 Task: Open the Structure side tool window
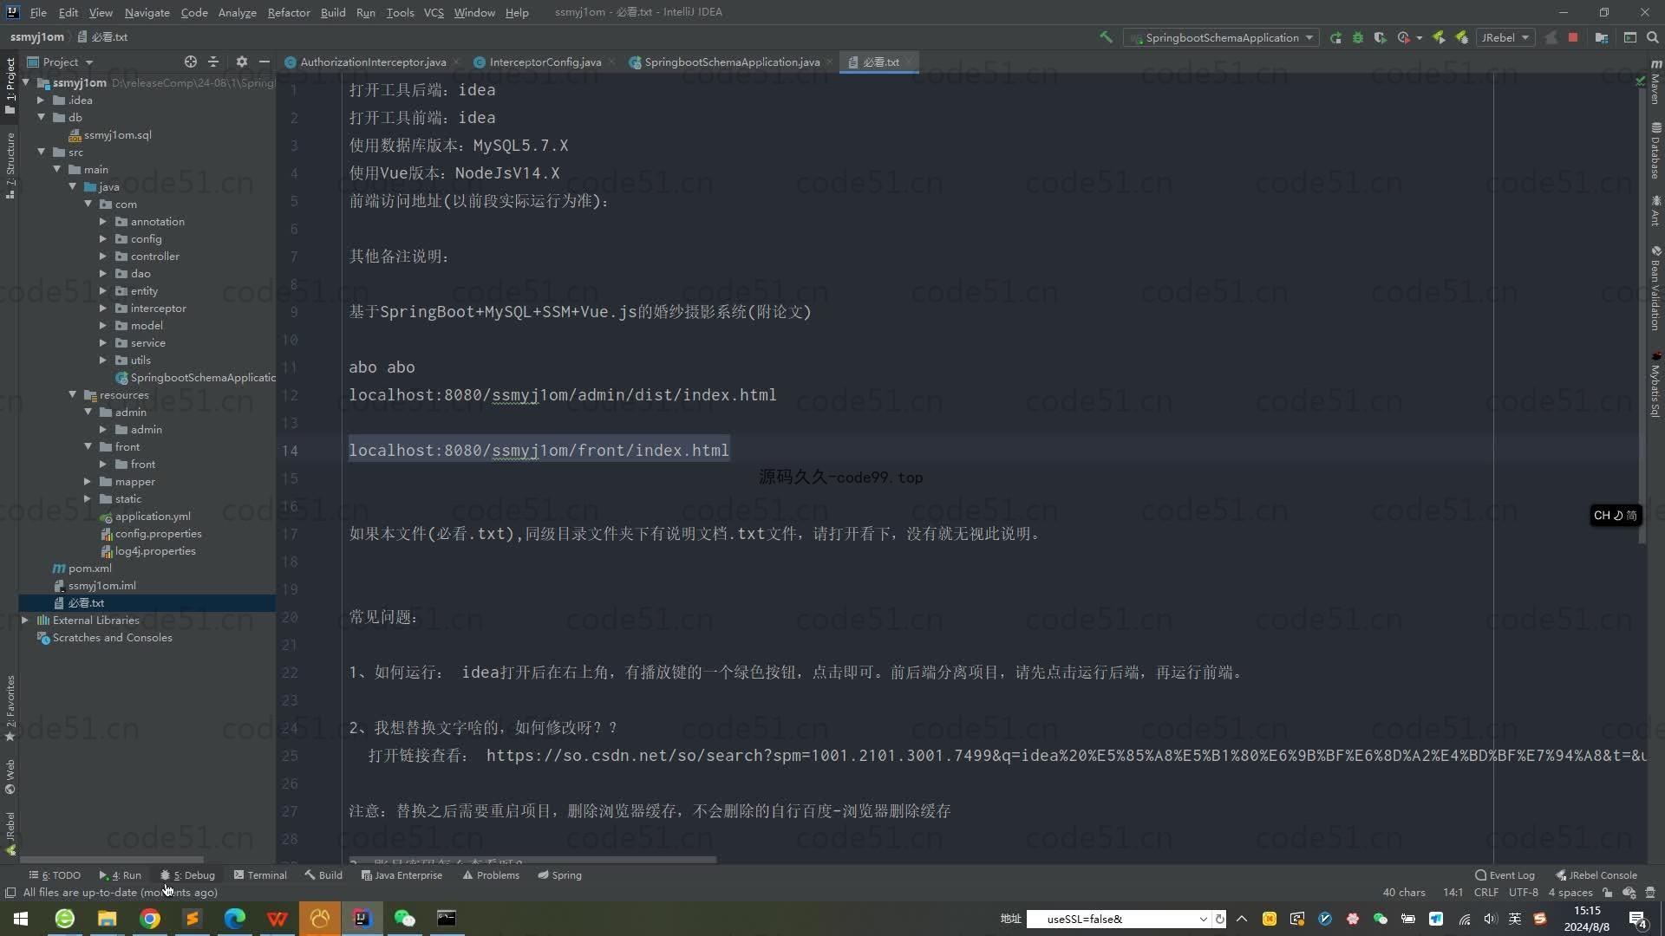point(10,165)
